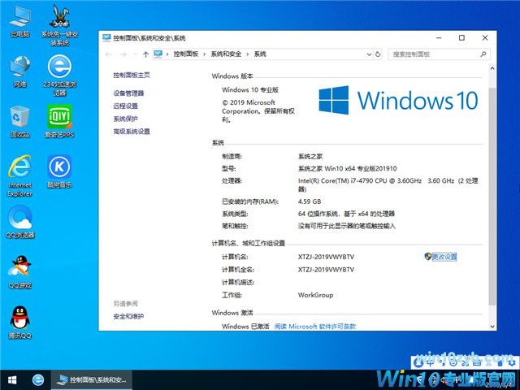Click the shield icon beside 更改设置
This screenshot has height=390, width=520.
pyautogui.click(x=428, y=257)
